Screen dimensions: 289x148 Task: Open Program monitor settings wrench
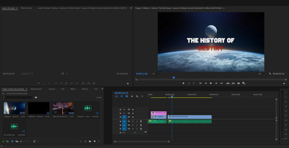(x=270, y=74)
